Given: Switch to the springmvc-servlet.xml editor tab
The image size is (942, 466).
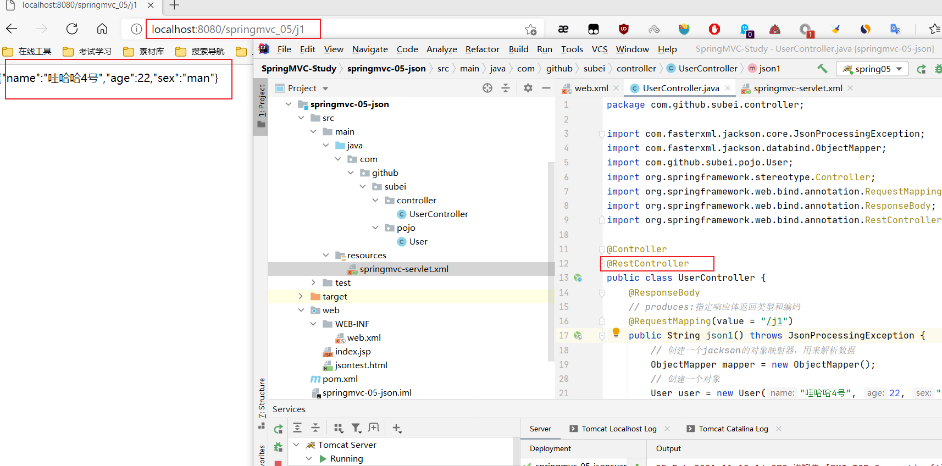Looking at the screenshot, I should point(797,88).
